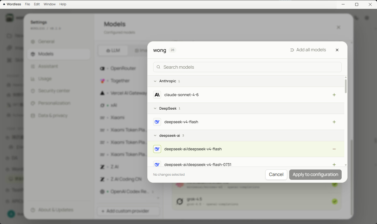Click the Usage icon in the Settings sidebar
The image size is (377, 224).
point(33,79)
